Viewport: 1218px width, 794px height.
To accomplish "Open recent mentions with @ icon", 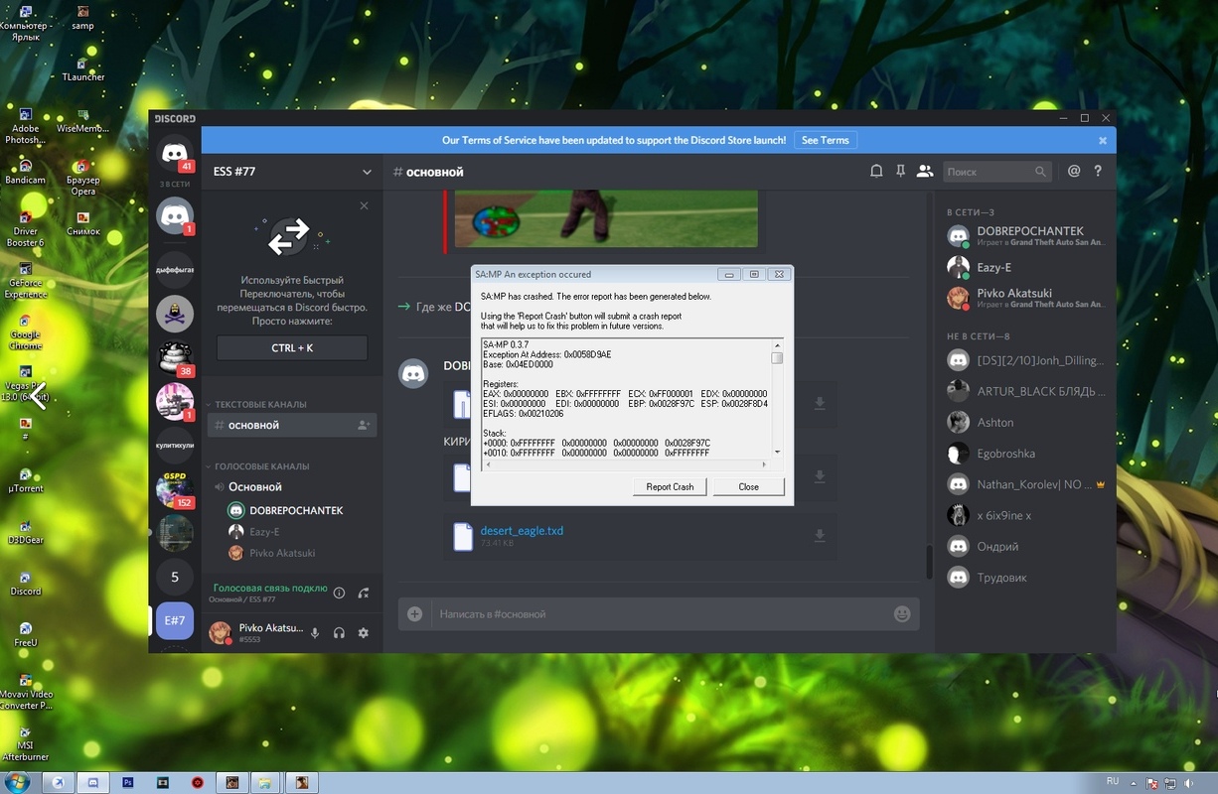I will pyautogui.click(x=1074, y=172).
